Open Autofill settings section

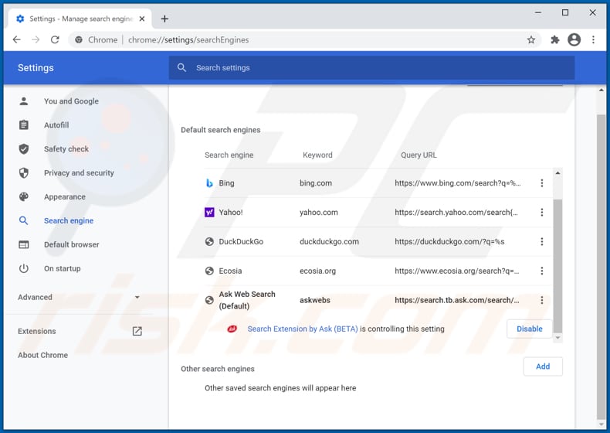[x=56, y=125]
